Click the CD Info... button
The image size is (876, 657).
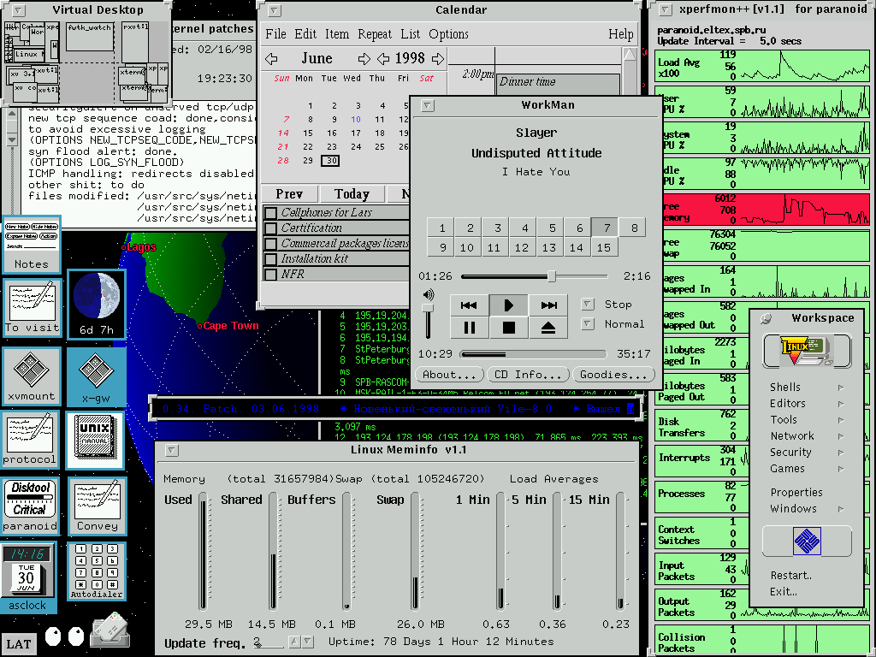click(x=528, y=375)
